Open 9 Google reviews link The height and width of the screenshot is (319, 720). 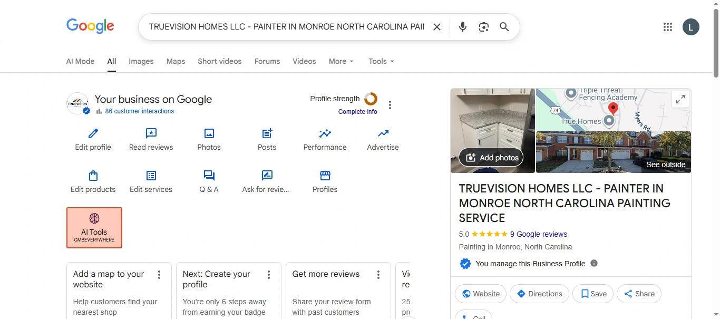pyautogui.click(x=539, y=234)
